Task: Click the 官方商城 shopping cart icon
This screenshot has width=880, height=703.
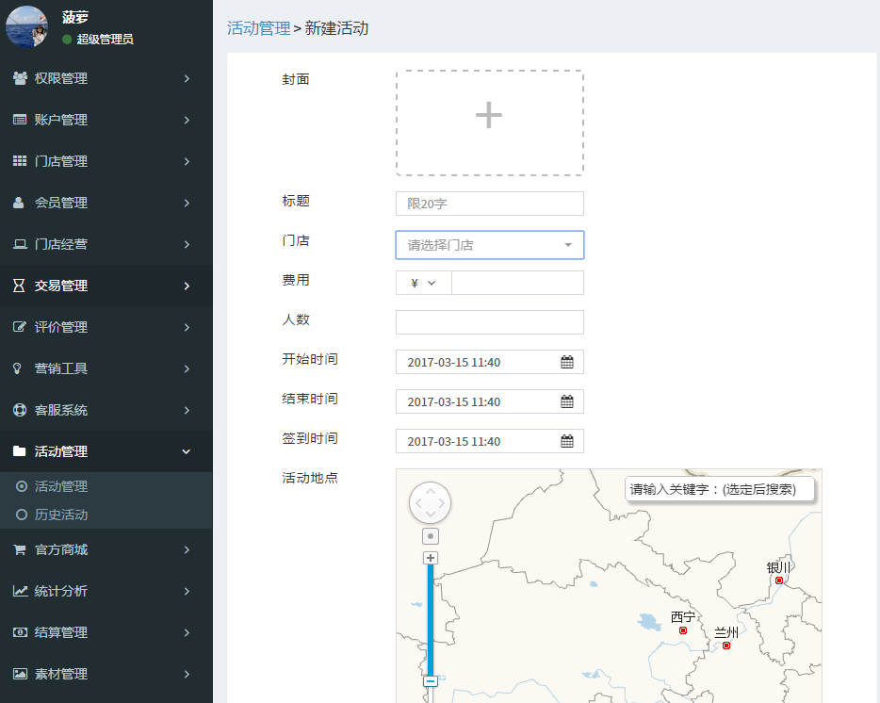Action: [20, 549]
